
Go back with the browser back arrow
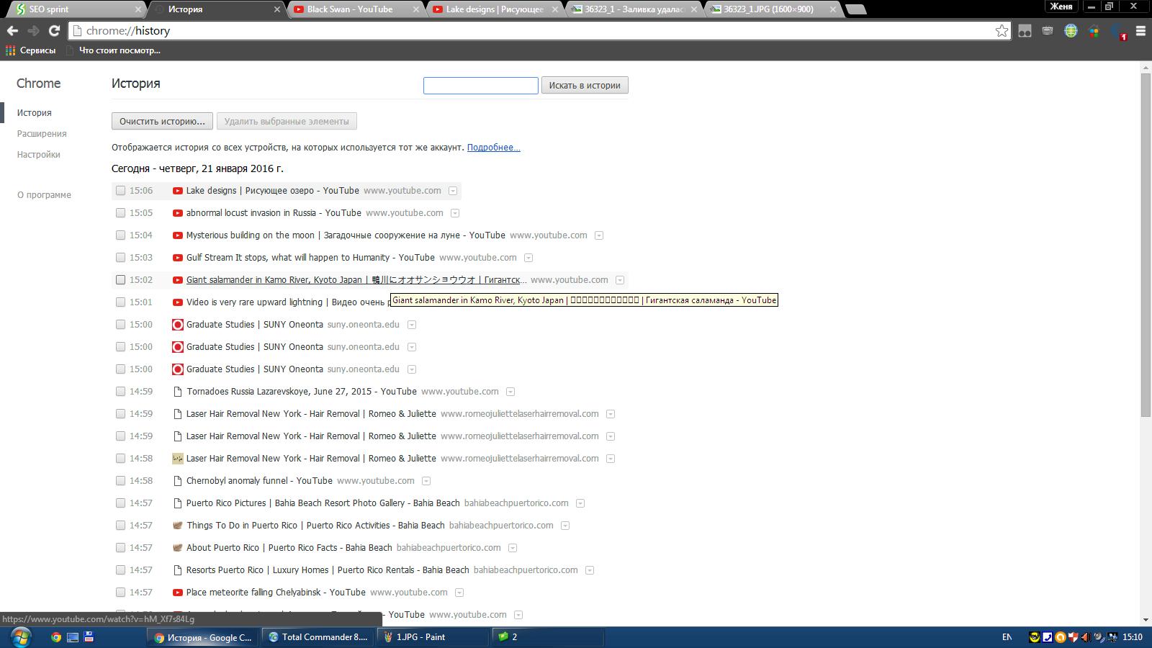(12, 31)
